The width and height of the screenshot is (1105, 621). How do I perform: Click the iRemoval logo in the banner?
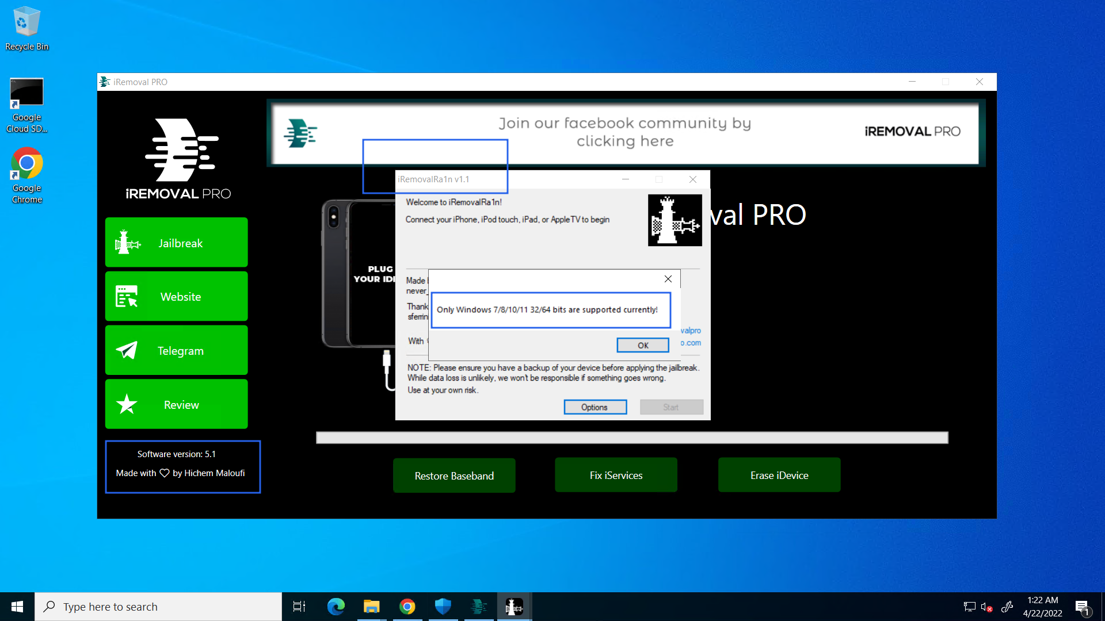click(x=300, y=133)
